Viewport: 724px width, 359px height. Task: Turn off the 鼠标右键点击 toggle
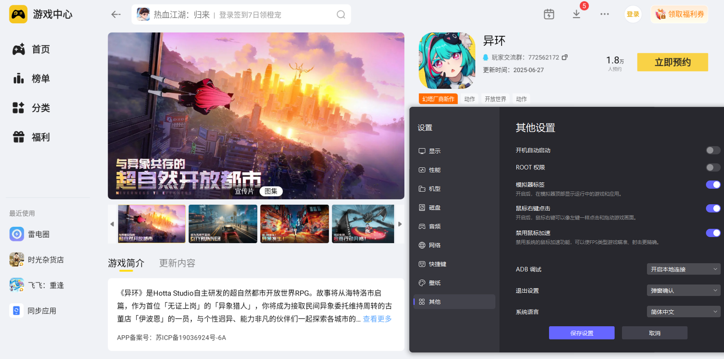point(713,208)
